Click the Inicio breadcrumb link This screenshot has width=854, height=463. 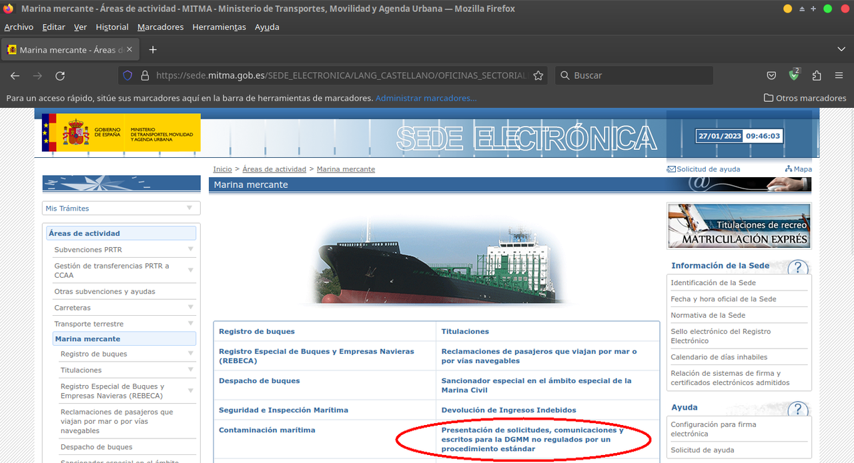pos(222,169)
